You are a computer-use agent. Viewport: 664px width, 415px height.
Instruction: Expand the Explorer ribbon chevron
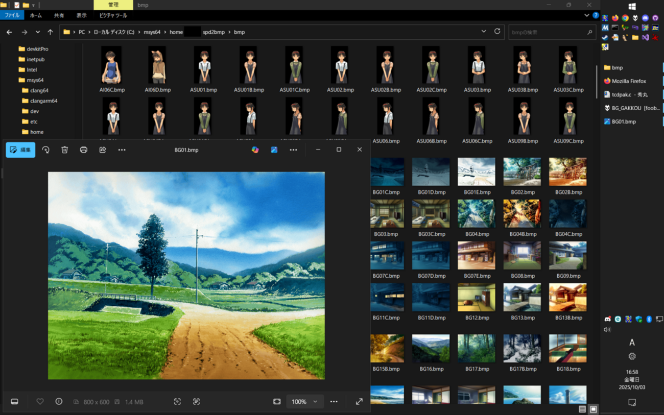coord(587,15)
